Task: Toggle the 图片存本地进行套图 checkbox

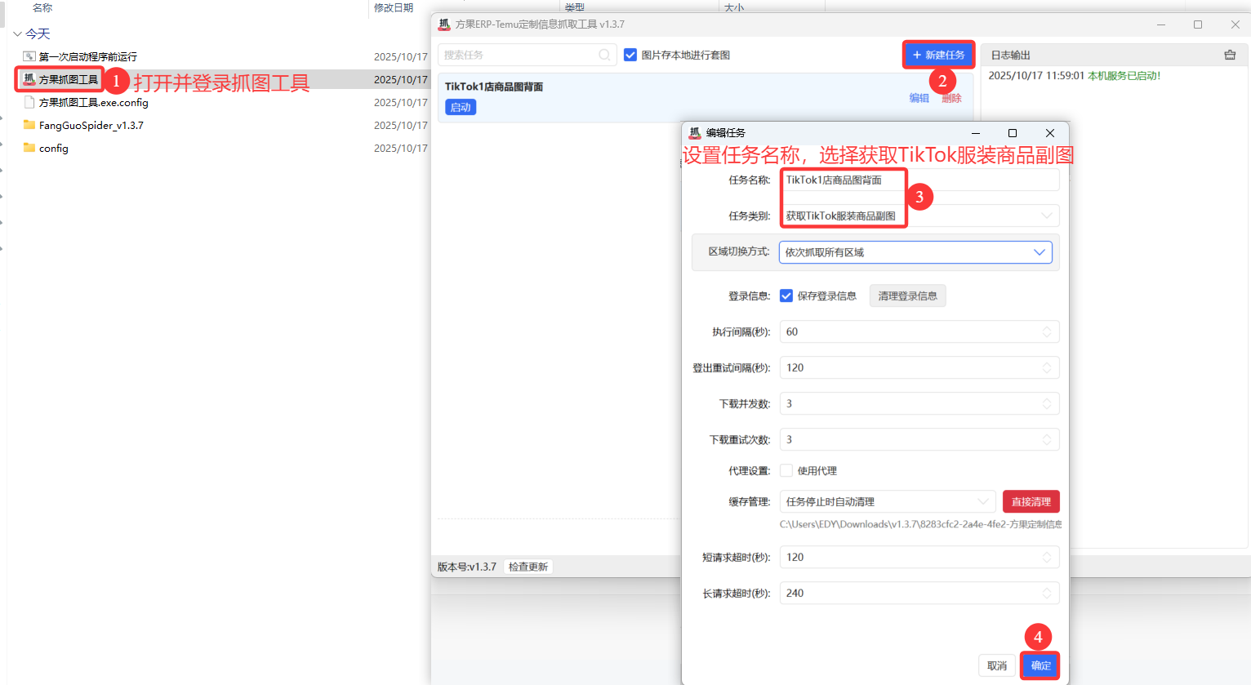Action: pos(630,55)
